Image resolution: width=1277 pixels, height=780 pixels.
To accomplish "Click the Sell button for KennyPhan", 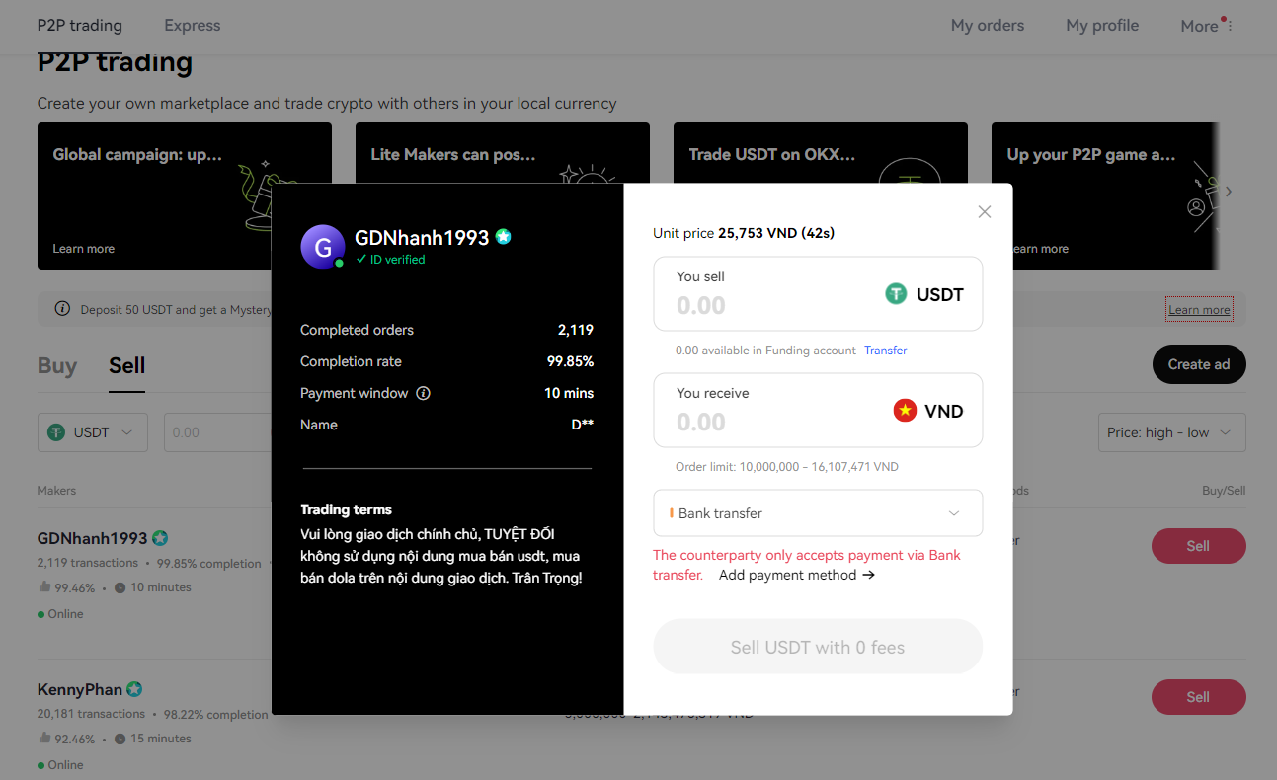I will pos(1198,697).
